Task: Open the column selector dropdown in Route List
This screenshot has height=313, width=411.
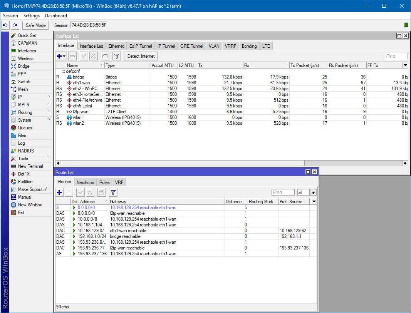Action: click(314, 202)
